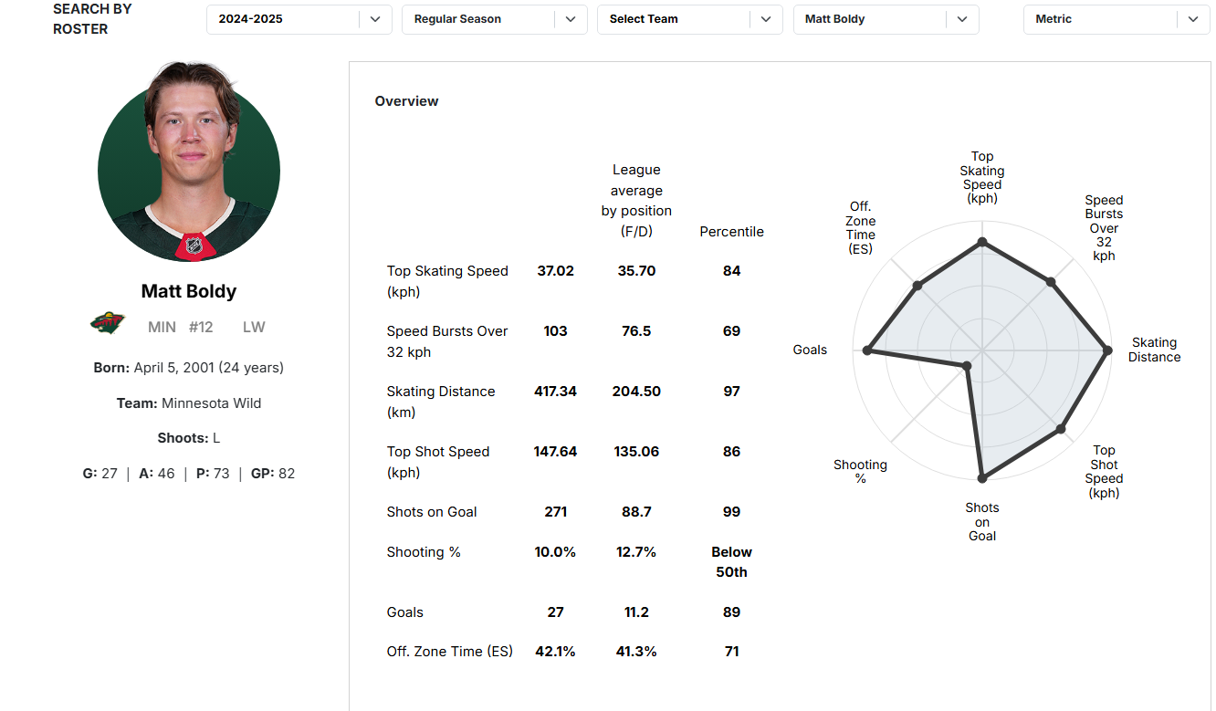The height and width of the screenshot is (711, 1216).
Task: Click the Overview section heading
Action: [x=406, y=101]
